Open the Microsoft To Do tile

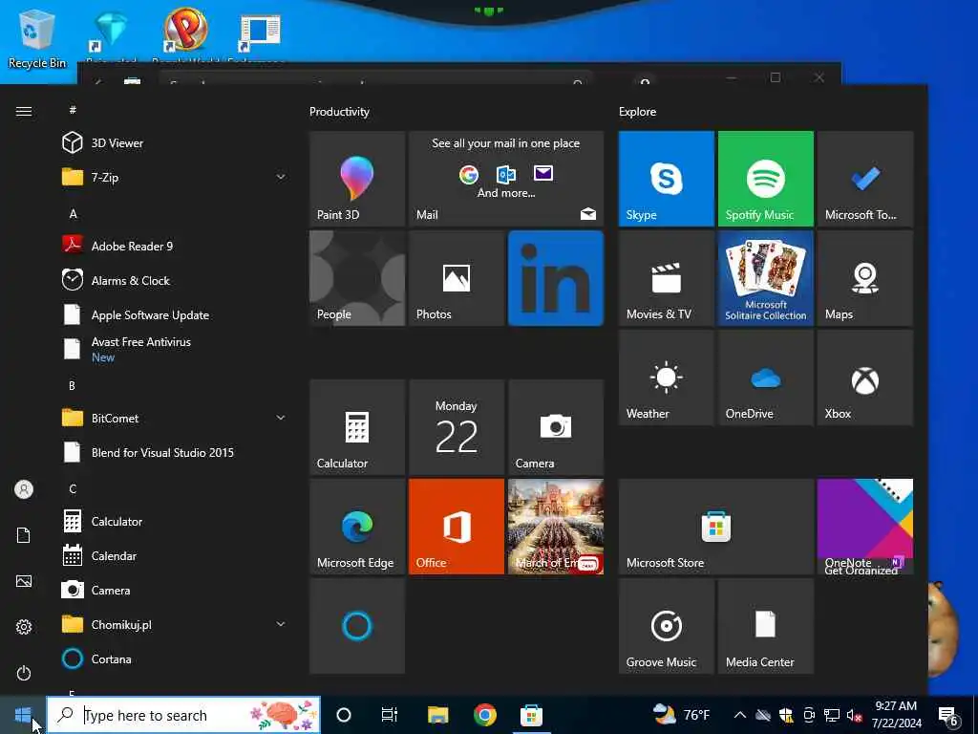point(865,179)
